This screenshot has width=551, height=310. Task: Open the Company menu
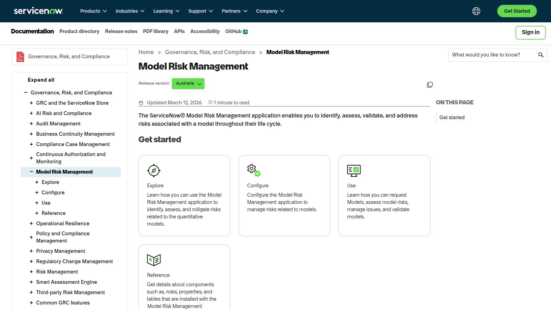pyautogui.click(x=270, y=11)
